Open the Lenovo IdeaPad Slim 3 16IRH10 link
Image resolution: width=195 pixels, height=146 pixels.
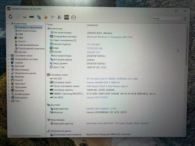(103, 82)
